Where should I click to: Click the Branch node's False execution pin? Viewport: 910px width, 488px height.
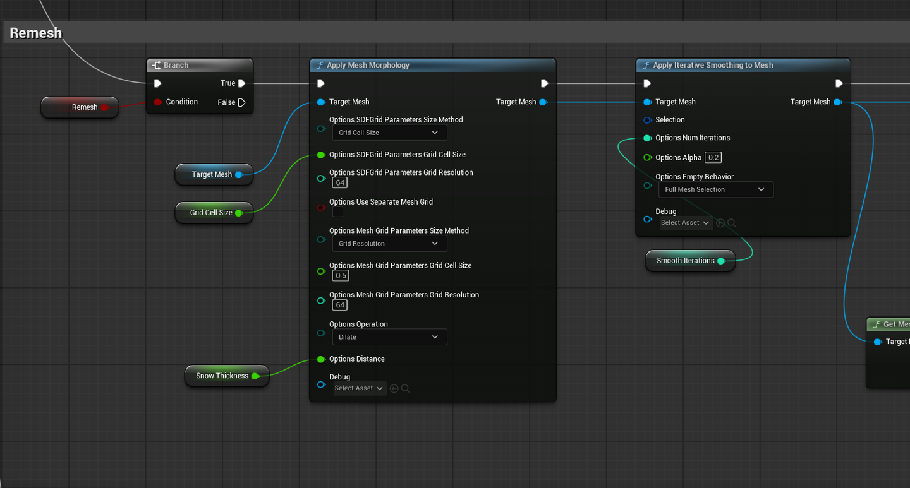[x=241, y=102]
